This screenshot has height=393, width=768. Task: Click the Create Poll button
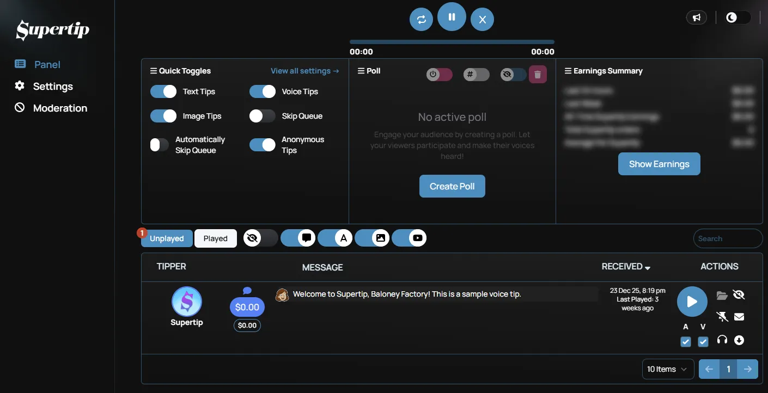tap(452, 186)
